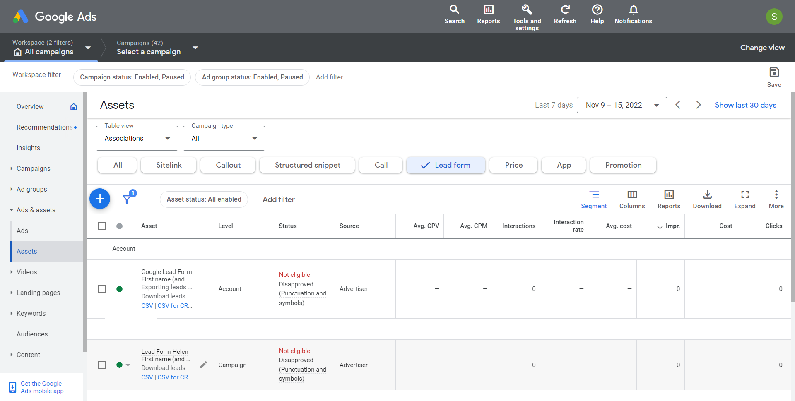The width and height of the screenshot is (795, 401).
Task: Go to previous date range
Action: (x=678, y=105)
